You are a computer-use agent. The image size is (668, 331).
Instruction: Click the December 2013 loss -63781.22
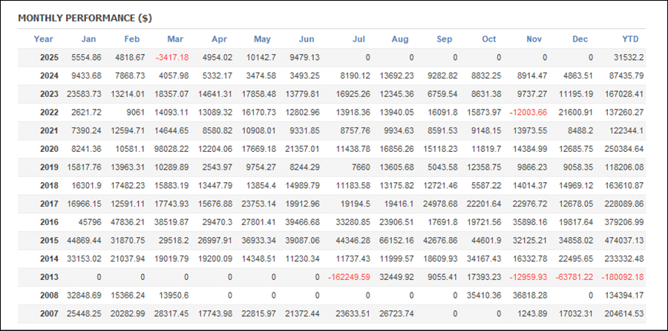[574, 277]
